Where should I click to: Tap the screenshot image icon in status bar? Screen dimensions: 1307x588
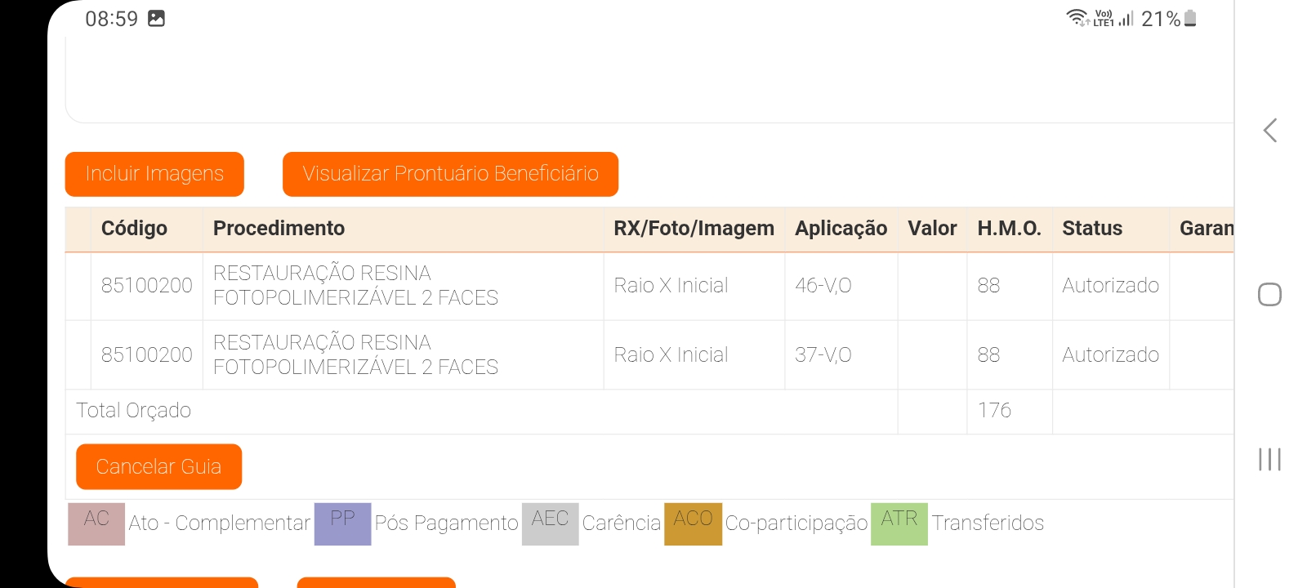(x=156, y=19)
